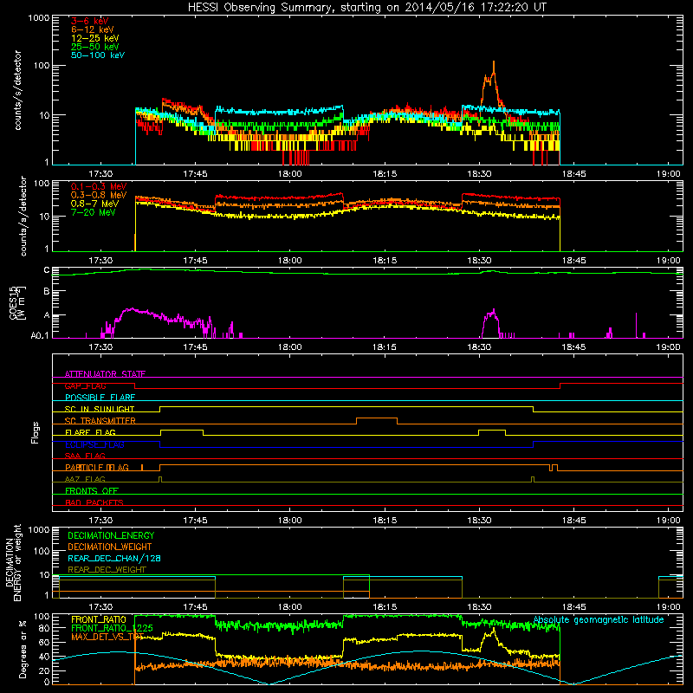Screen dimensions: 693x693
Task: Click the 7-20 MeV legend label
Action: (94, 212)
